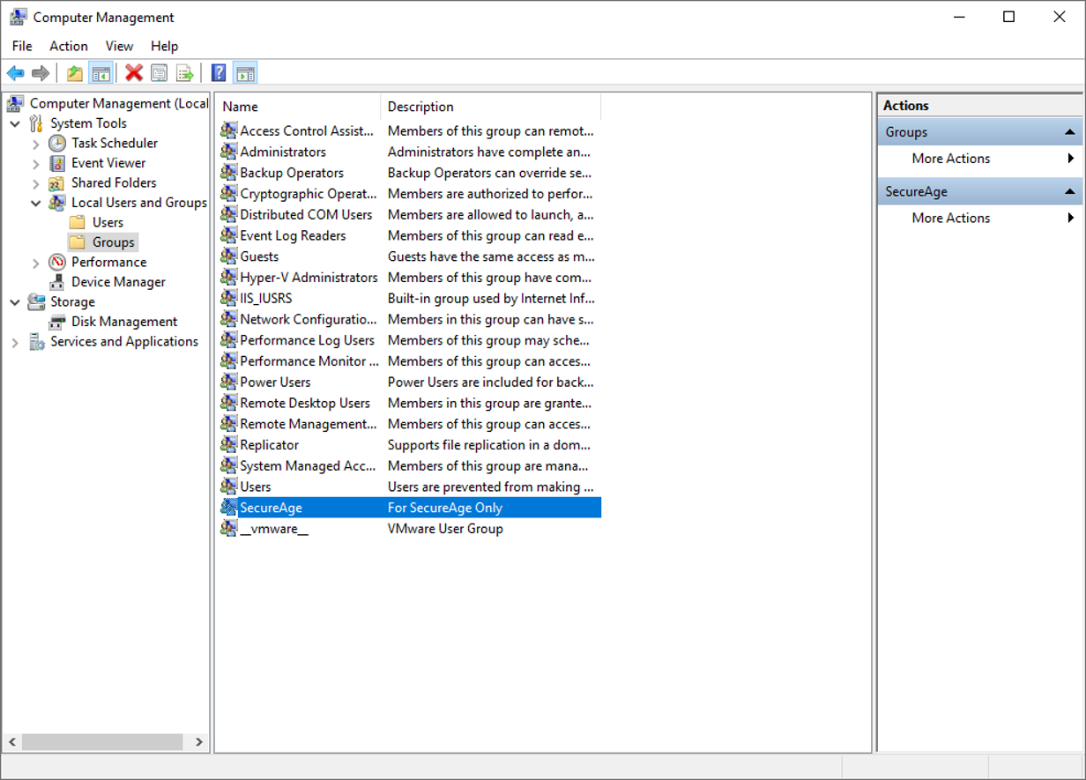Screen dimensions: 1086x780
Task: Open the Action menu
Action: point(69,46)
